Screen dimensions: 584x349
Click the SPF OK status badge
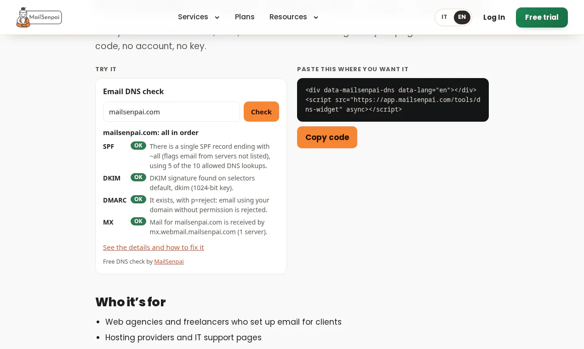click(x=138, y=146)
